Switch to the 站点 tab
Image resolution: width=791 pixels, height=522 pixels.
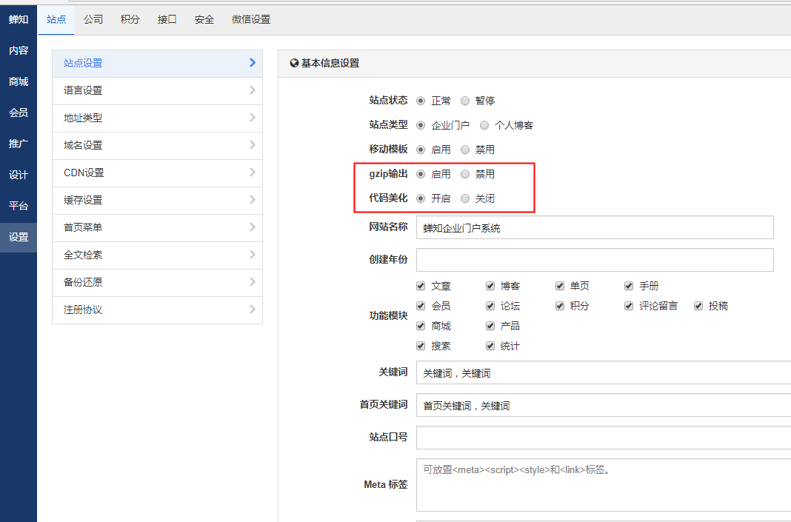[x=56, y=20]
